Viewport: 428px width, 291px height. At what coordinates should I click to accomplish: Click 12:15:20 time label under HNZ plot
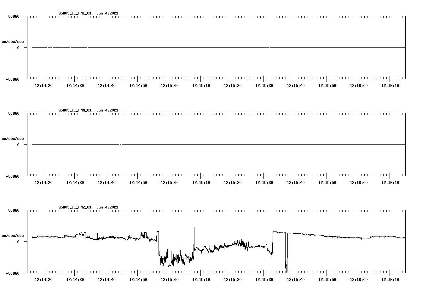[x=233, y=280]
